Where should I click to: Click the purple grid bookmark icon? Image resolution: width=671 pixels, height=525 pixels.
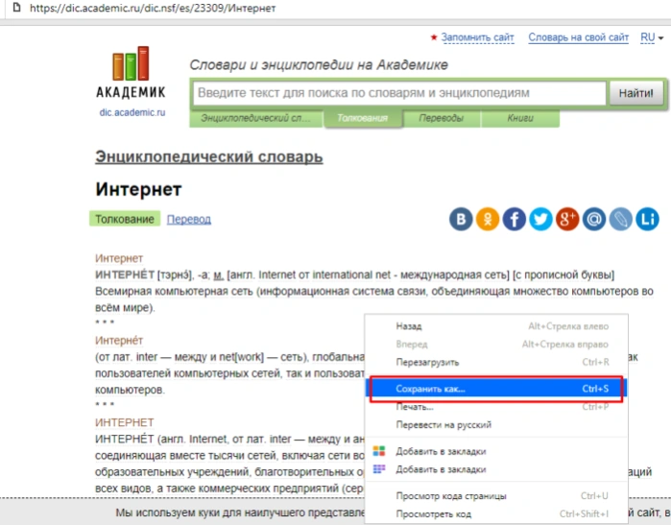point(379,469)
